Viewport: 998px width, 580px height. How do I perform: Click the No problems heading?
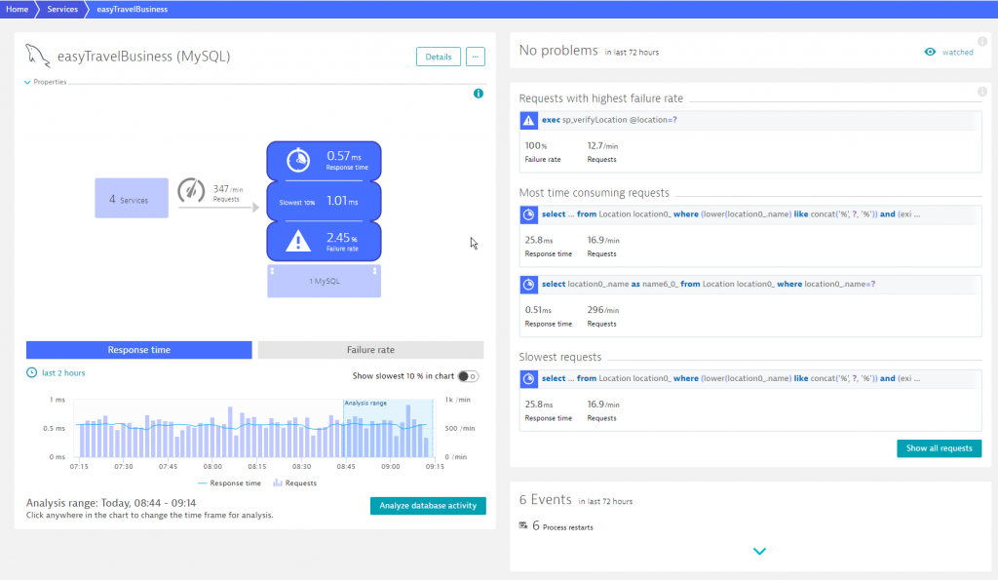pos(558,51)
